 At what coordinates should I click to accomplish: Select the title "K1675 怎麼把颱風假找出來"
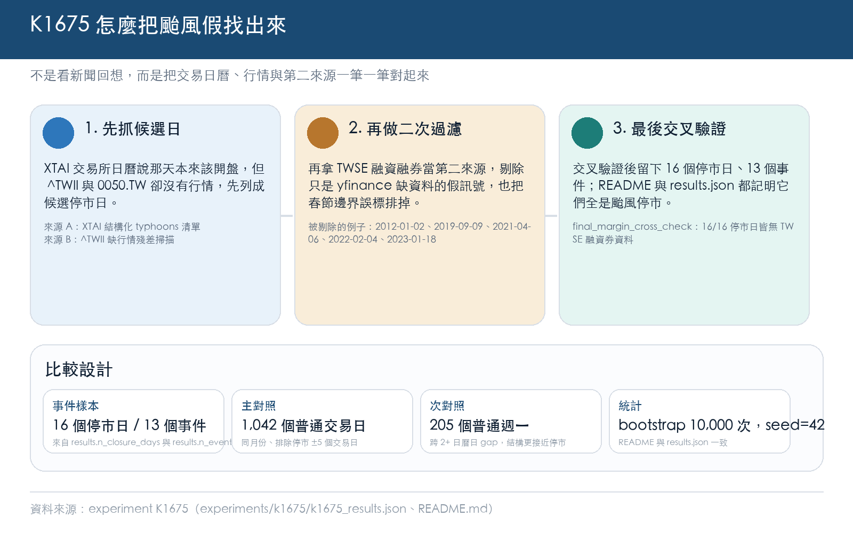pyautogui.click(x=158, y=25)
